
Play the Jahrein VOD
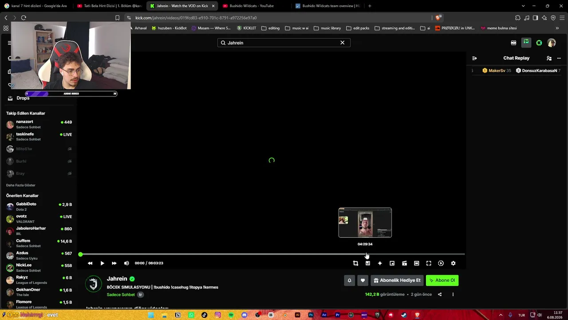click(102, 263)
